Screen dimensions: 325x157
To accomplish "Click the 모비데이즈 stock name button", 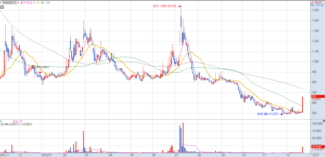I will pyautogui.click(x=10, y=3).
